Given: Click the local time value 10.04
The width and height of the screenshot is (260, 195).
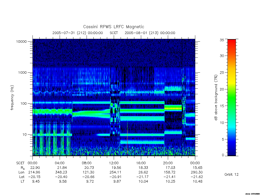Looking at the screenshot, I should (x=143, y=181).
